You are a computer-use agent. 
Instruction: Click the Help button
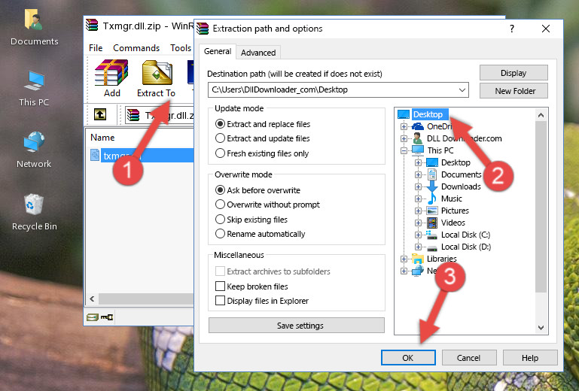(530, 358)
